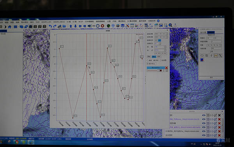
Task: Open the GRAPES_GFS menu
Action: [x=46, y=22]
